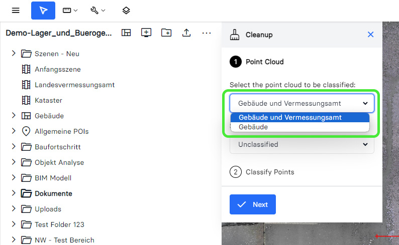Open the three-dot more options menu

coord(207,33)
